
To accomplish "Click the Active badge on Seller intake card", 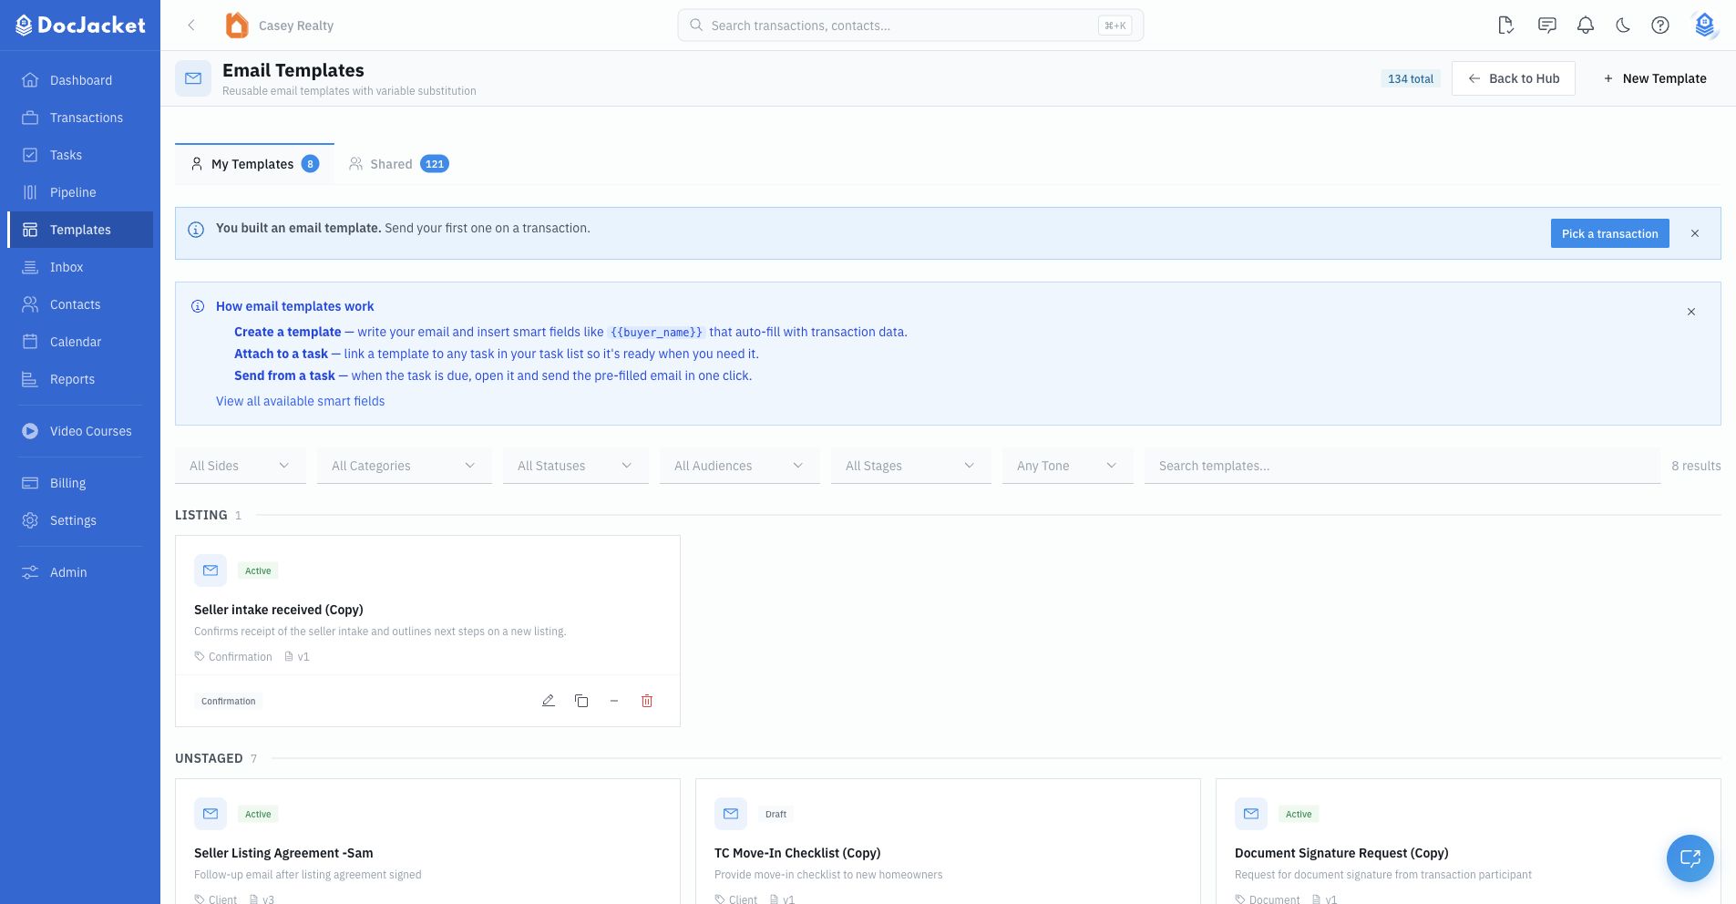I will [x=258, y=570].
